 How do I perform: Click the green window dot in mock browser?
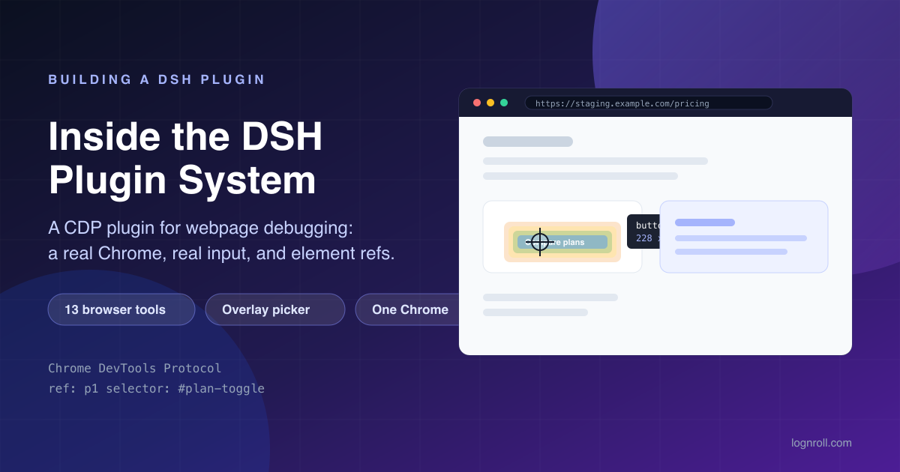504,103
